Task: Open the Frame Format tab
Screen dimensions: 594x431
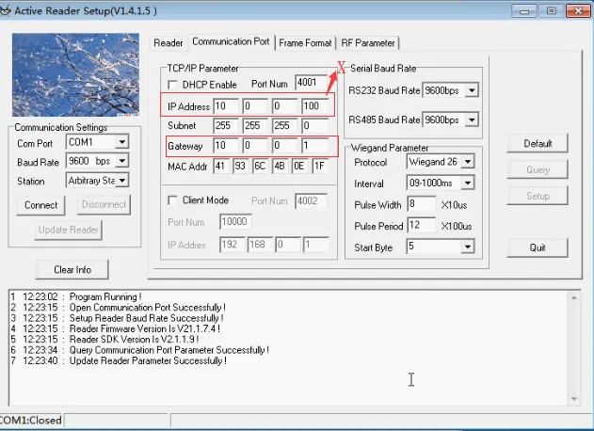Action: tap(305, 42)
